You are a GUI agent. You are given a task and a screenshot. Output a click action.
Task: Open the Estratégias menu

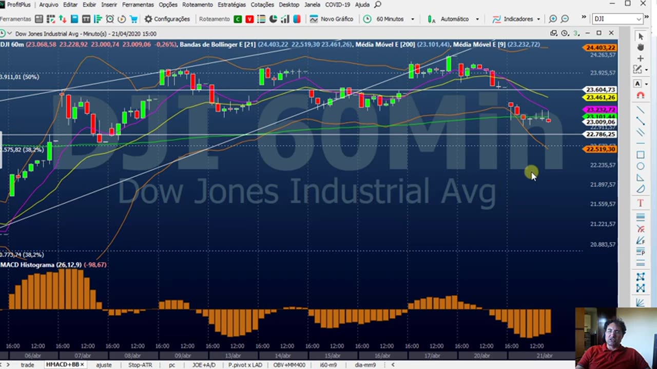(231, 5)
